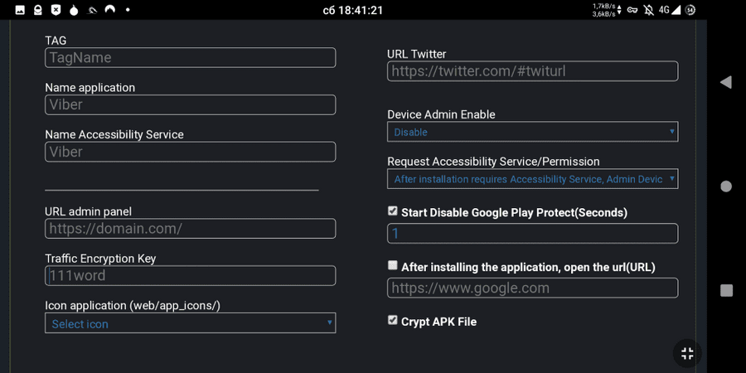Tap the VPN key icon in status bar
746x373 pixels.
[x=632, y=9]
